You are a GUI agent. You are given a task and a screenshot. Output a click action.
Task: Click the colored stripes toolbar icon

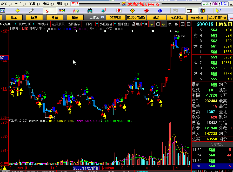76,11
